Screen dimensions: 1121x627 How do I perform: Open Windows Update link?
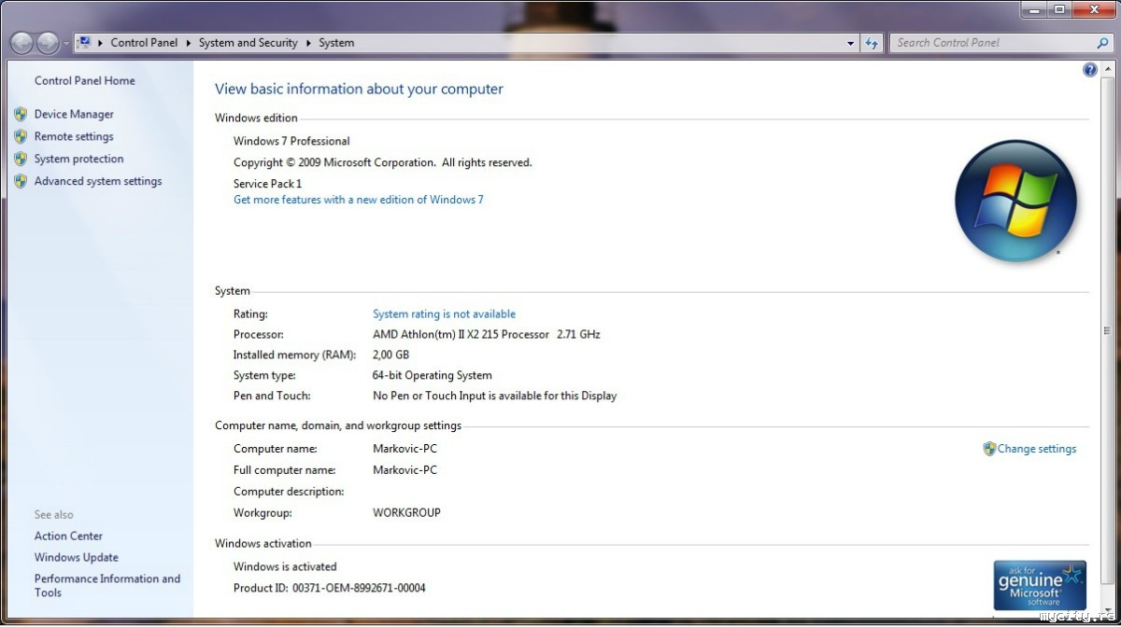point(77,557)
